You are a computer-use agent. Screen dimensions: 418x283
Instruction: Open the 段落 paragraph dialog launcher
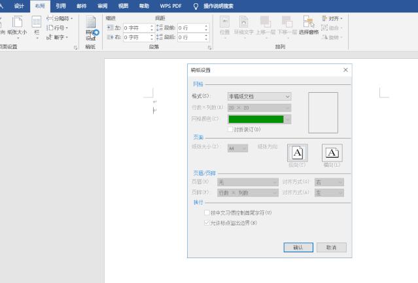click(209, 48)
